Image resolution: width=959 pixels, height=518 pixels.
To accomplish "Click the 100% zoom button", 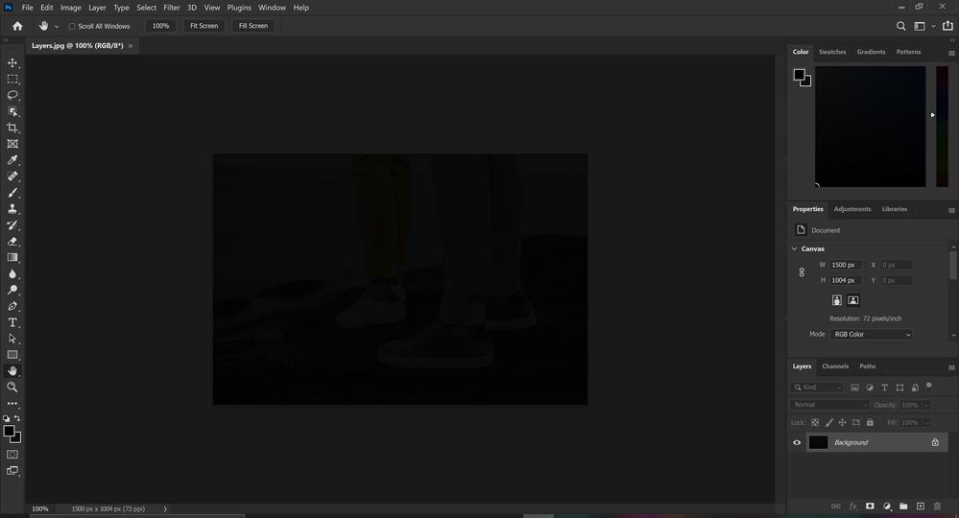I will (x=161, y=26).
